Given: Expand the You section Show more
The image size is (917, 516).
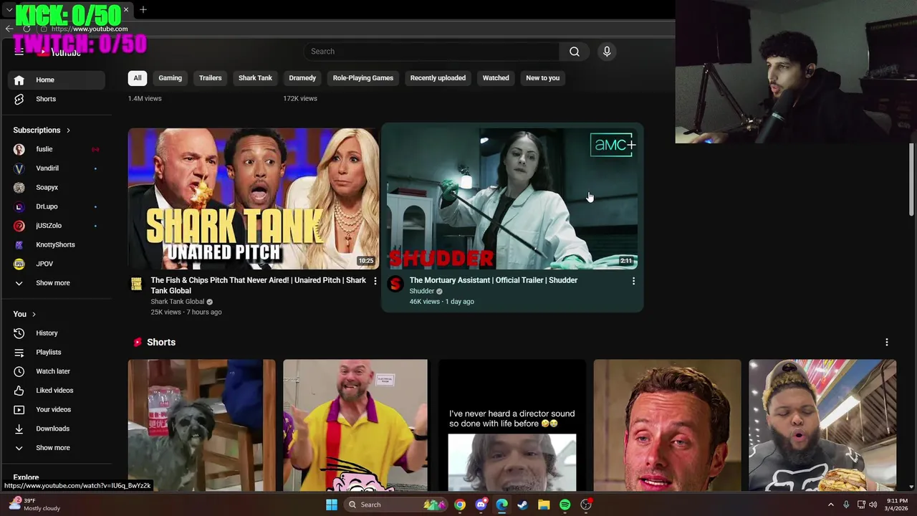Looking at the screenshot, I should click(57, 448).
